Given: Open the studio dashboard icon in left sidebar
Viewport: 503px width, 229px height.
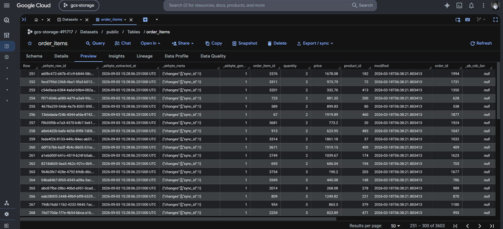Looking at the screenshot, I should (7, 35).
